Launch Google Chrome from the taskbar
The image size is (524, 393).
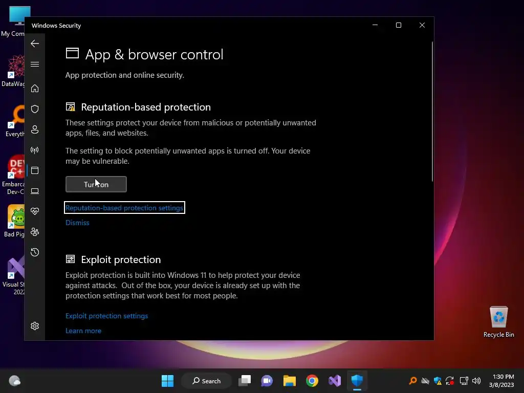(312, 381)
